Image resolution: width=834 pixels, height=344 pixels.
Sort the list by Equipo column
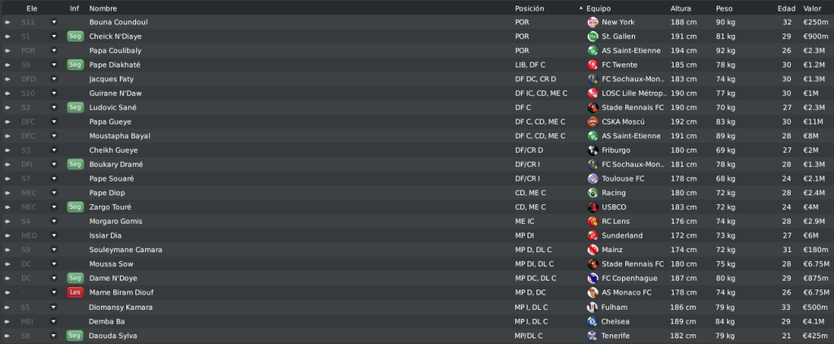click(598, 8)
